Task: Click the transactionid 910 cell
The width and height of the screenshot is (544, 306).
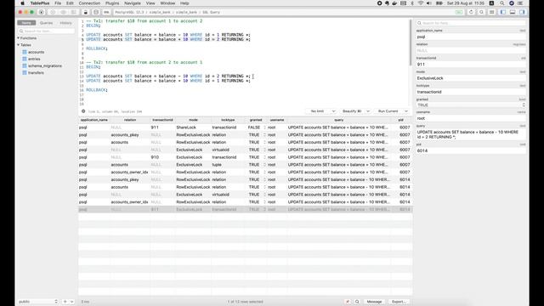Action: [162, 157]
